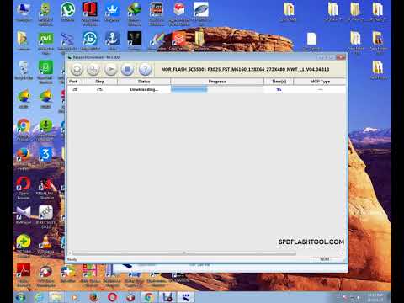The width and height of the screenshot is (404, 303).
Task: Click the system clock in the taskbar
Action: 375,297
